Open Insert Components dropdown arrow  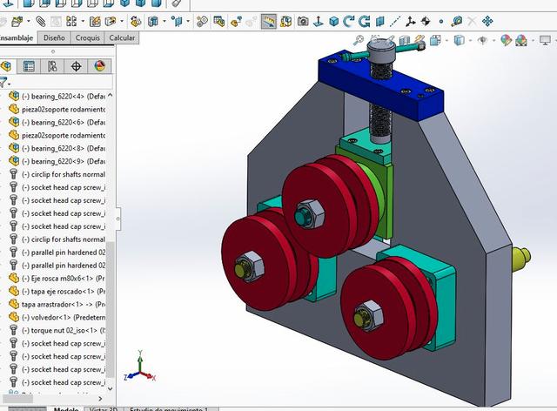29,22
